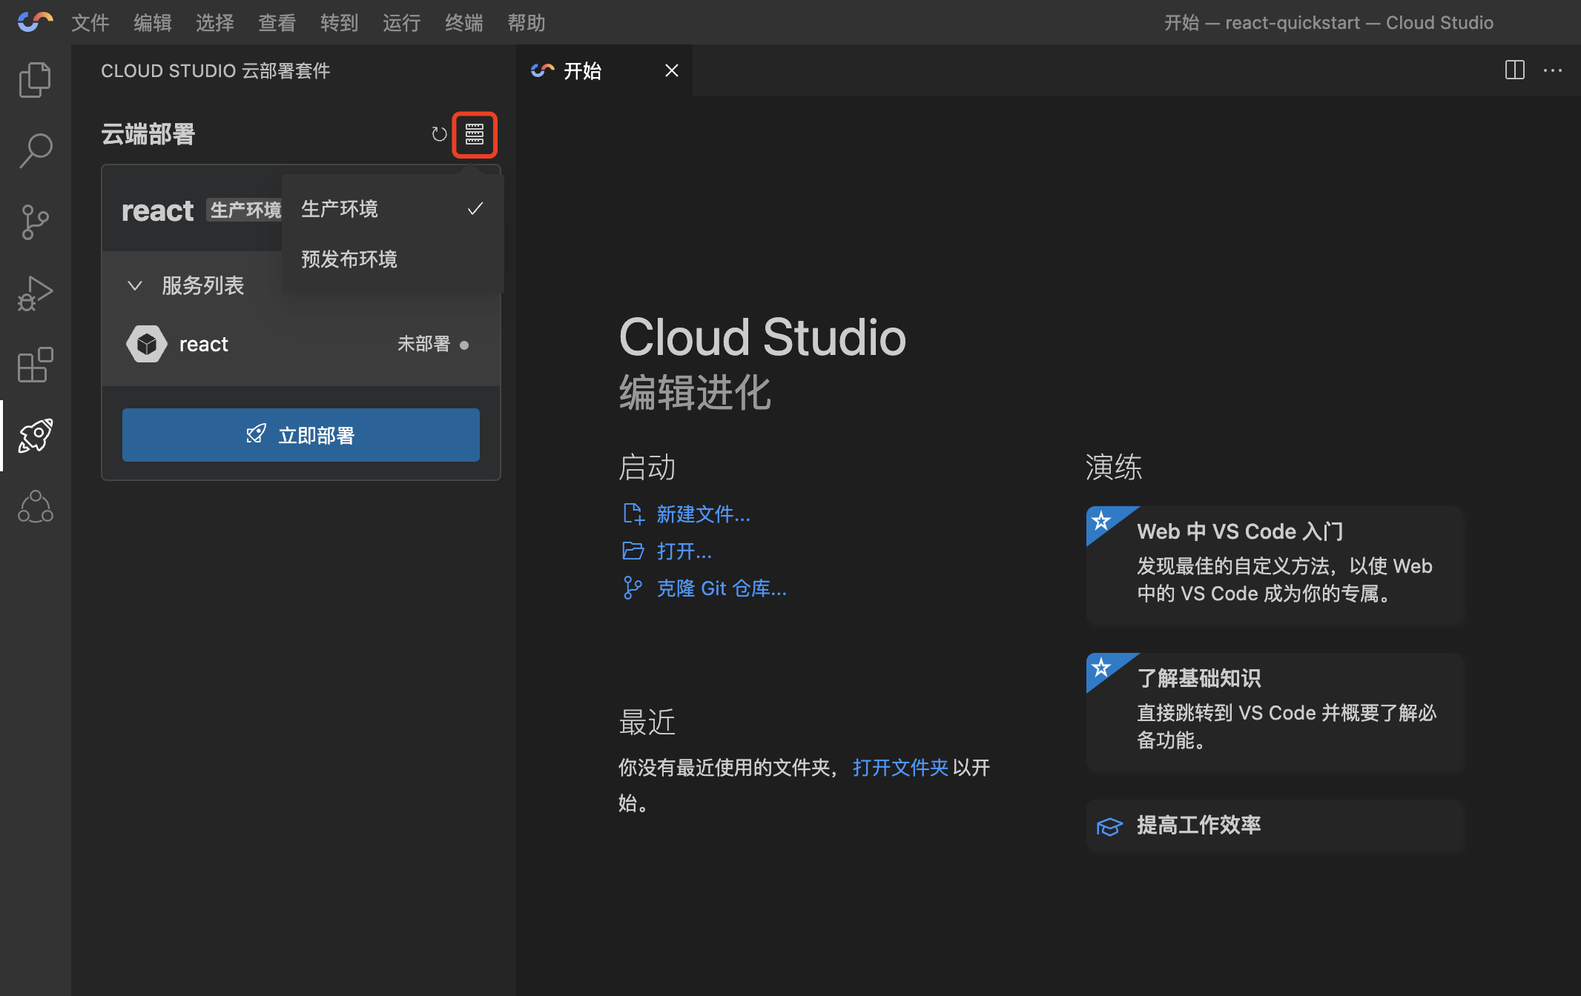
Task: Open the 了解基础知识 walkthrough
Action: 1275,712
